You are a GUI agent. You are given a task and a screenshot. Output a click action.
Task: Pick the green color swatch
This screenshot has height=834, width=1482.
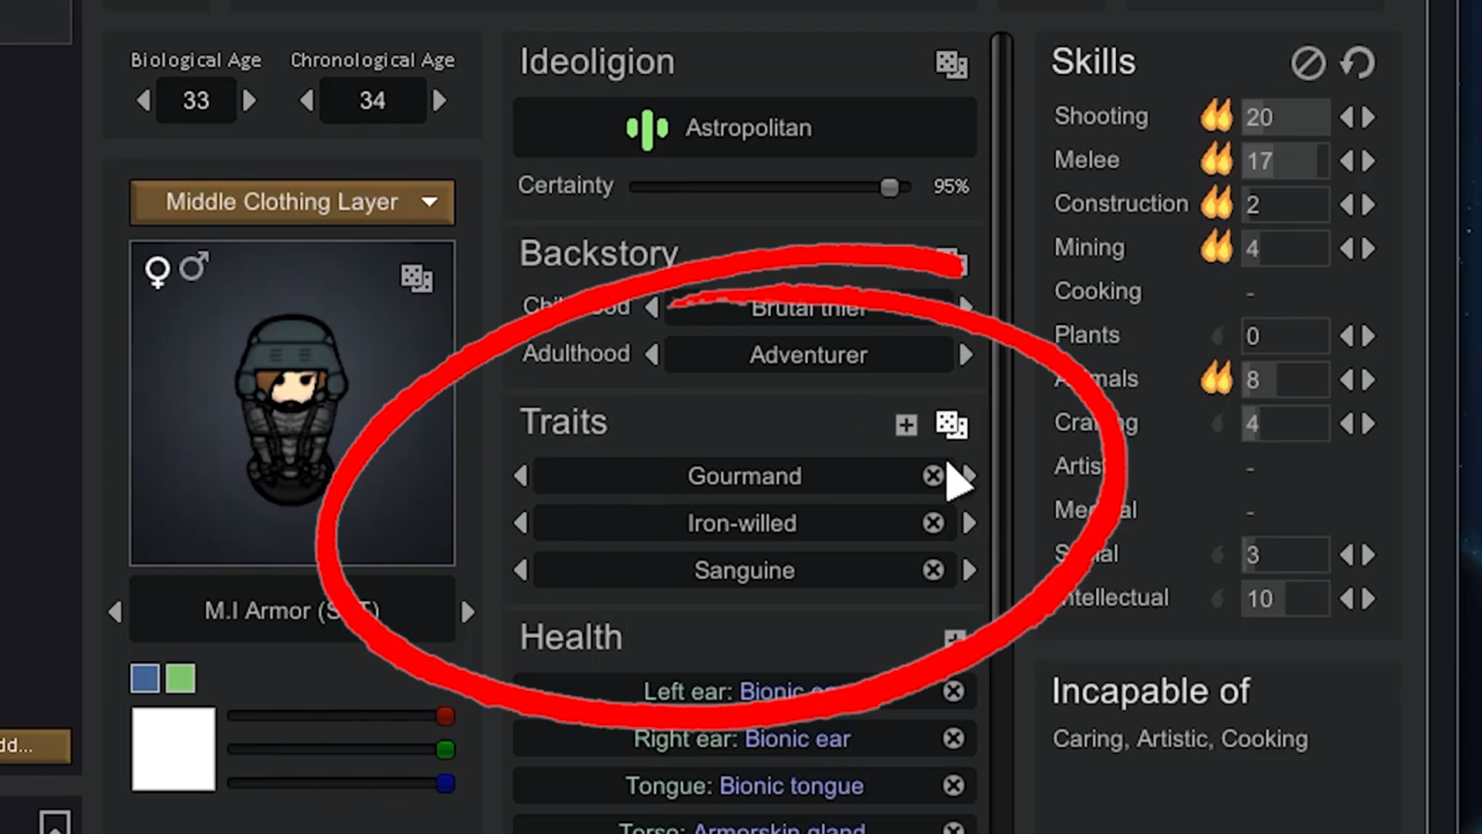181,678
